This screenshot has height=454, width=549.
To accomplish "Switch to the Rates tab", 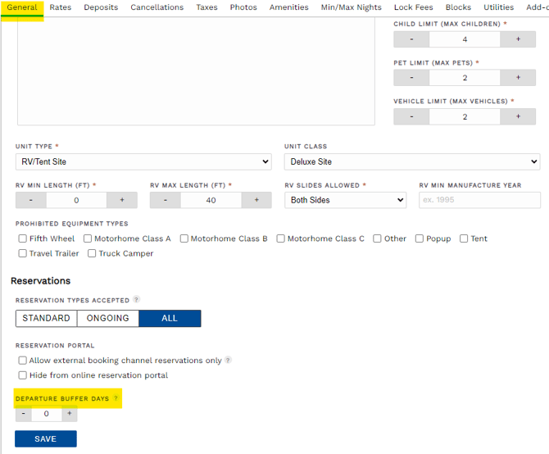I will point(60,7).
